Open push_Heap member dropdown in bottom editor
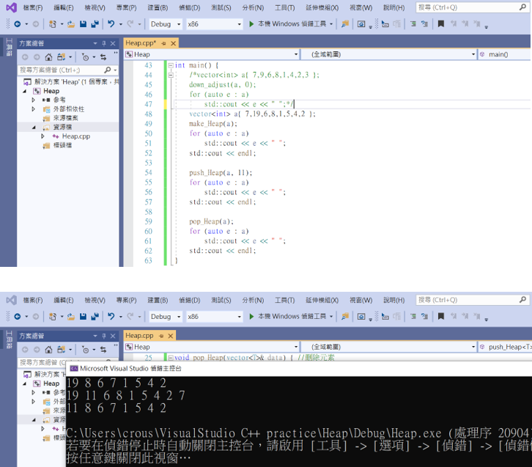The width and height of the screenshot is (532, 467). [504, 347]
